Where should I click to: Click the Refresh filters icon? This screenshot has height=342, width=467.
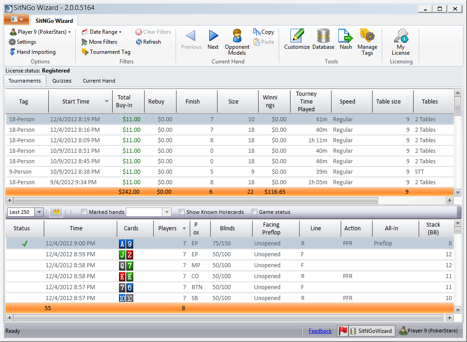(148, 42)
